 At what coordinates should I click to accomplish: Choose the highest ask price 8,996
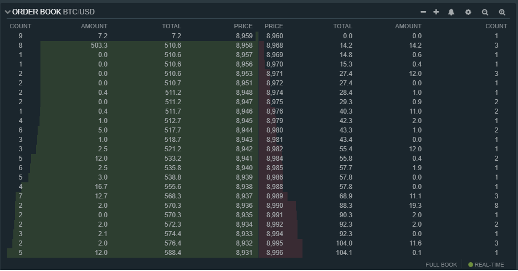274,253
